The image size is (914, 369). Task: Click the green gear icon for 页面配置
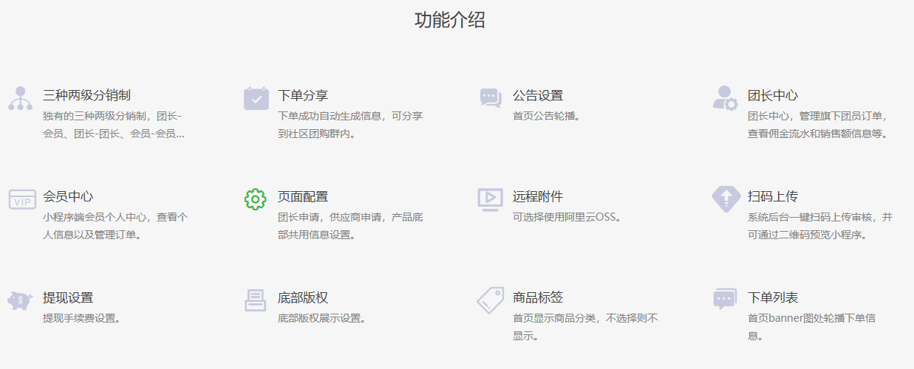pyautogui.click(x=255, y=199)
